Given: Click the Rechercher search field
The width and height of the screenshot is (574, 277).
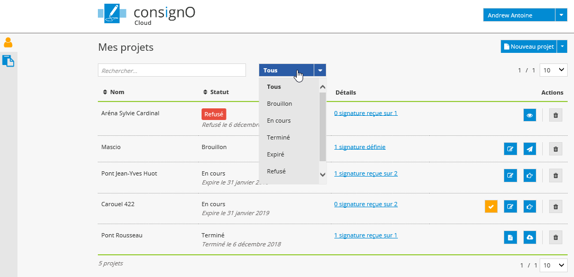Looking at the screenshot, I should point(171,70).
